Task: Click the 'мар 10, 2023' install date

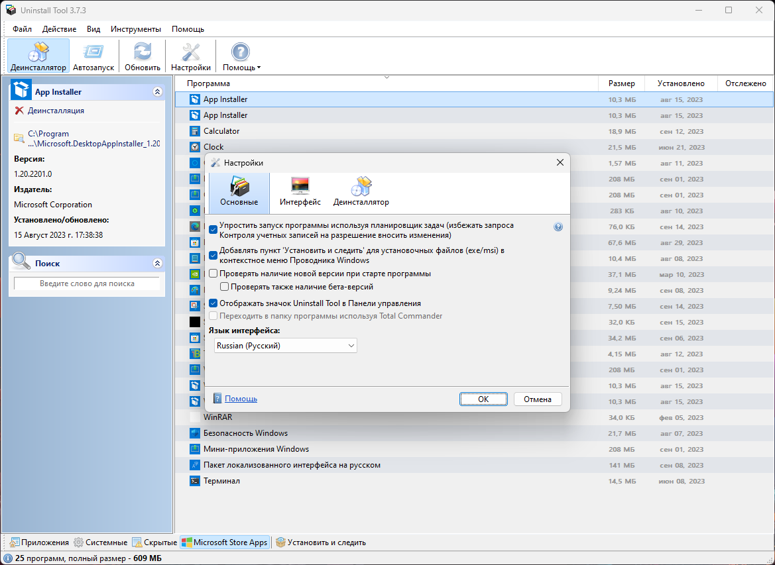Action: point(682,275)
